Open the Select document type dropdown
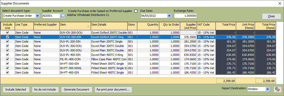Image resolution: width=284 pixels, height=96 pixels. point(37,16)
